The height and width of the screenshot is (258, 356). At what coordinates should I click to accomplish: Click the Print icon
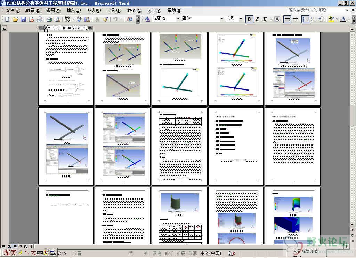pyautogui.click(x=49, y=19)
